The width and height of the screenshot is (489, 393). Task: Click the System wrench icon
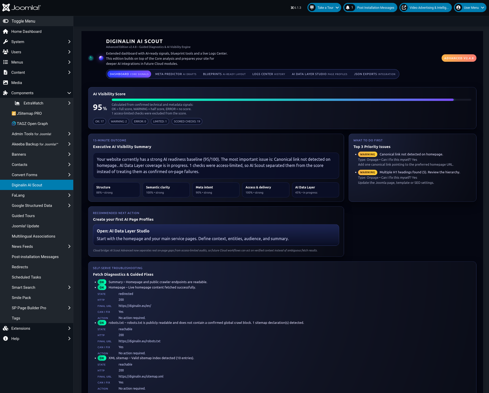(x=6, y=42)
